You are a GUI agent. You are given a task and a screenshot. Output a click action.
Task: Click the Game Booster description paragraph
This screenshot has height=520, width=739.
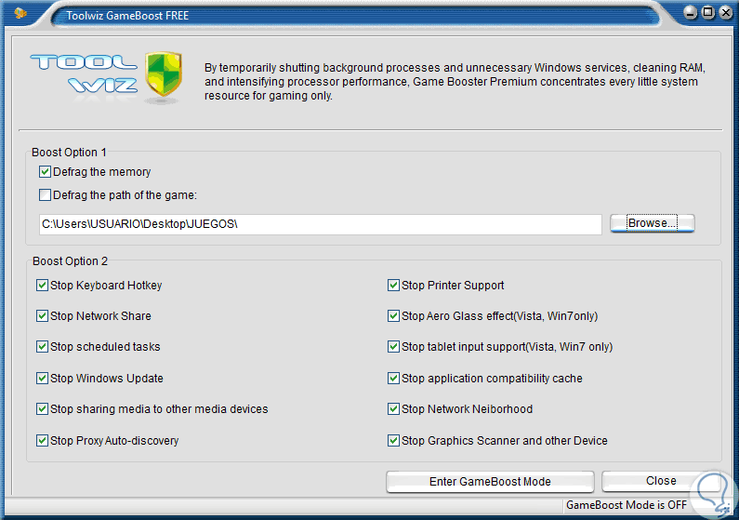(455, 82)
